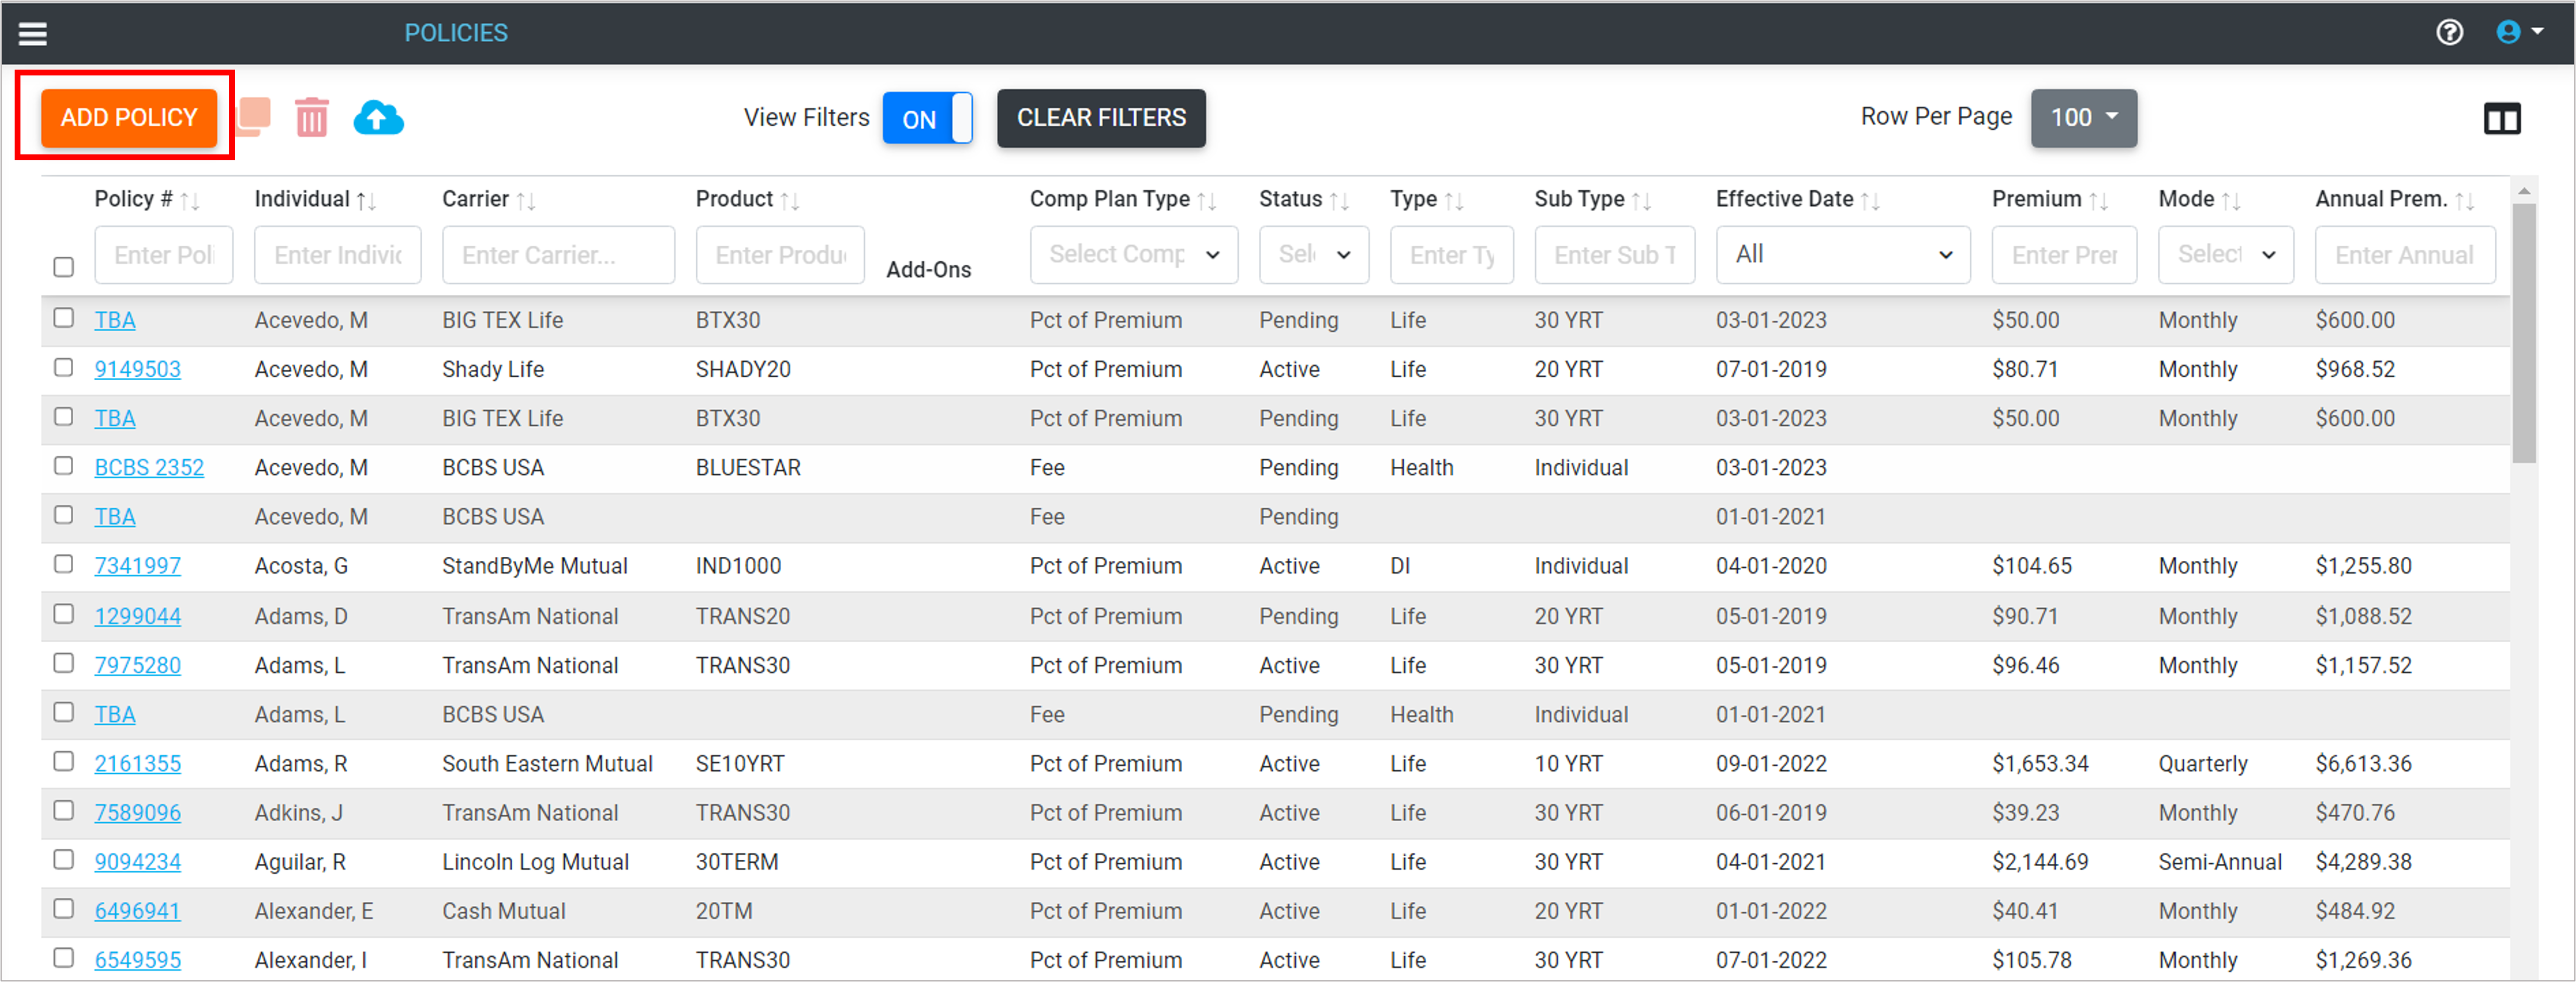2576x982 pixels.
Task: Click the ADD POLICY button
Action: (x=129, y=118)
